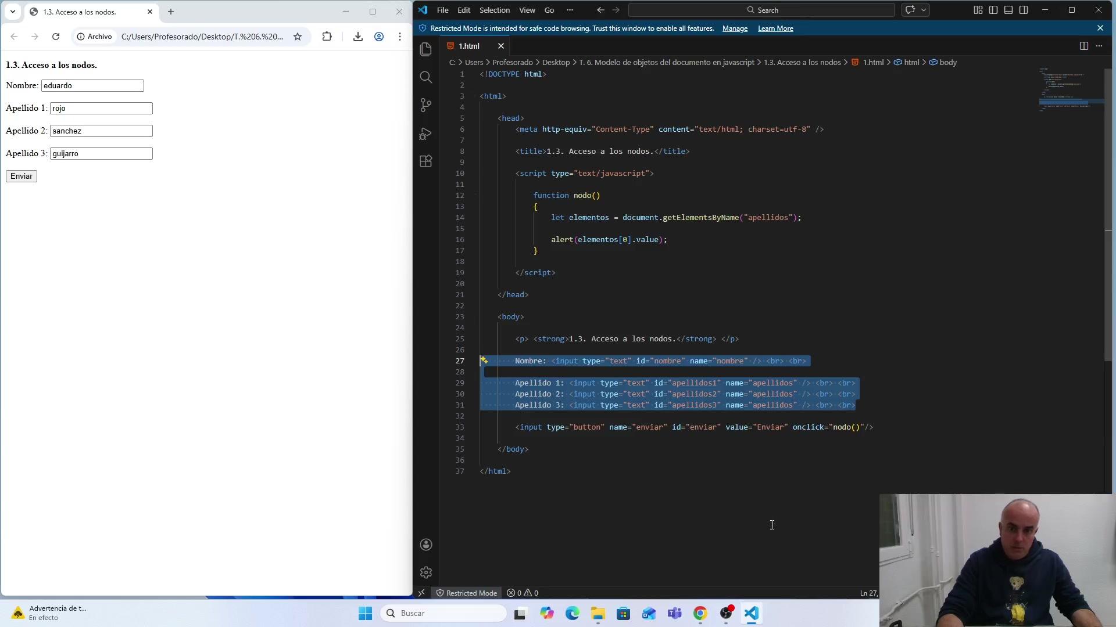
Task: Go back in VS Code navigation history
Action: (600, 10)
